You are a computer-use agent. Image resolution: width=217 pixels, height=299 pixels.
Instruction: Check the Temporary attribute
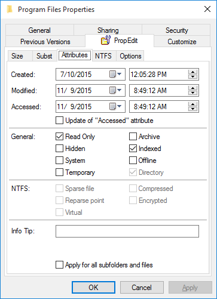(x=59, y=172)
